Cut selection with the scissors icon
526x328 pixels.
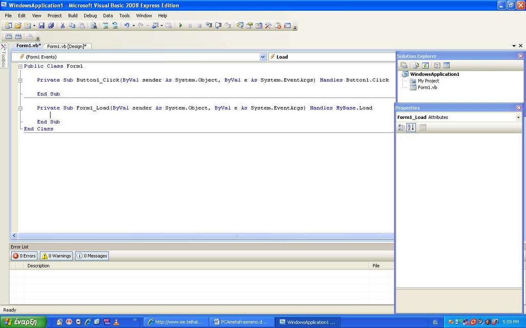pyautogui.click(x=62, y=26)
